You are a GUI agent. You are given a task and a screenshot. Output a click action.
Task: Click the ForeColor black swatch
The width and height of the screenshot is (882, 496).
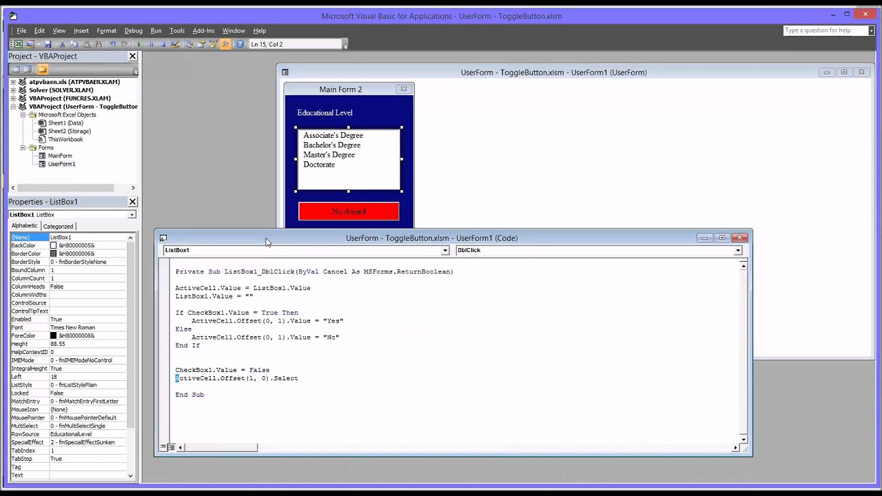[54, 335]
